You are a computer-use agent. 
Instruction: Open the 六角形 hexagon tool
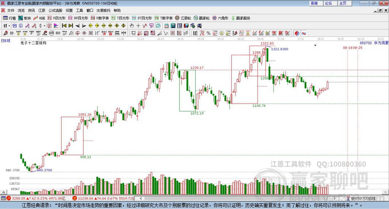pyautogui.click(x=220, y=18)
